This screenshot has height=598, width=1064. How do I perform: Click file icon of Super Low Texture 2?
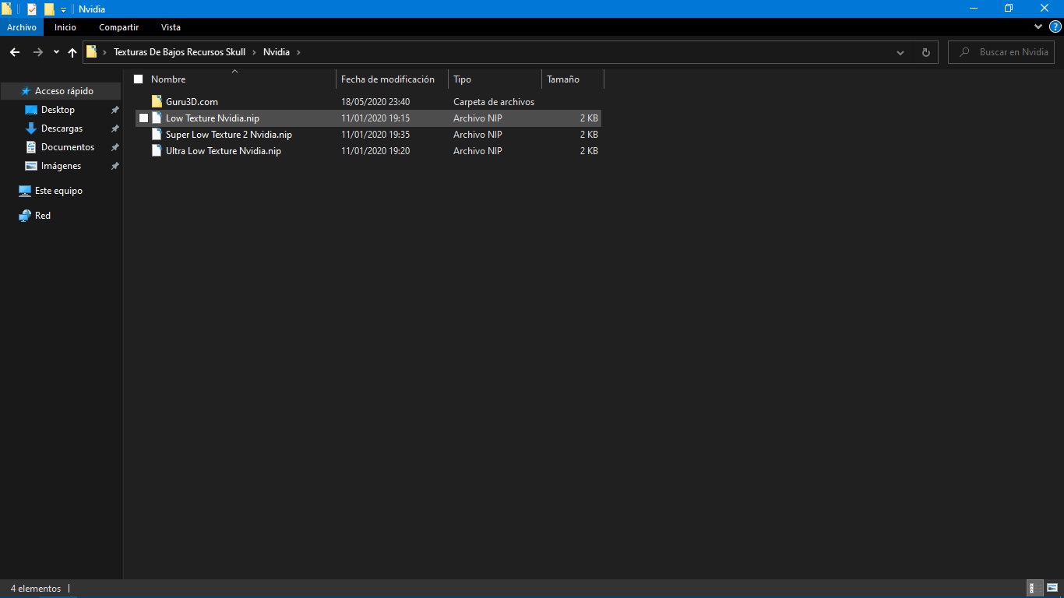click(x=157, y=135)
